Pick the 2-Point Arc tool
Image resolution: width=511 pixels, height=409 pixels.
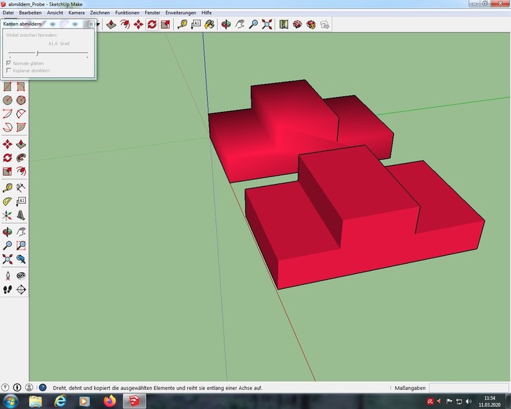(x=21, y=114)
